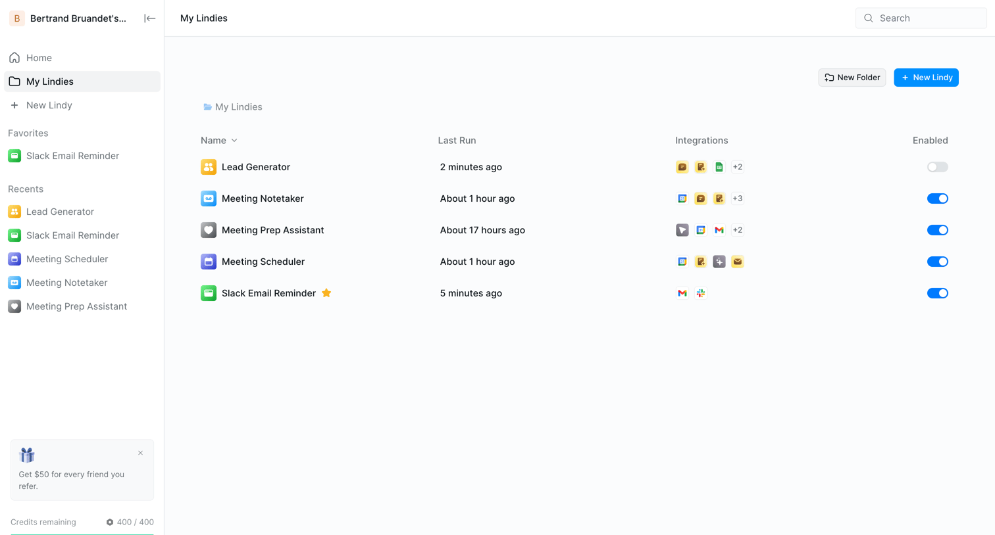Viewport: 995px width, 535px height.
Task: Expand the +3 integrations for Meeting Notetaker
Action: pos(738,198)
